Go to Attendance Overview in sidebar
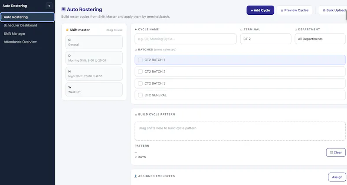 coord(20,42)
